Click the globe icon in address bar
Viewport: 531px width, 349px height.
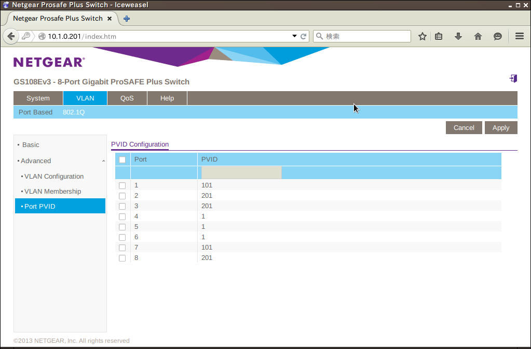point(42,36)
